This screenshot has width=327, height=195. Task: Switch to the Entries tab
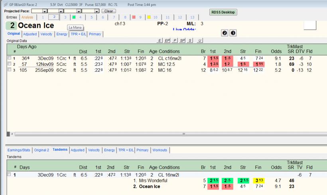pyautogui.click(x=12, y=17)
